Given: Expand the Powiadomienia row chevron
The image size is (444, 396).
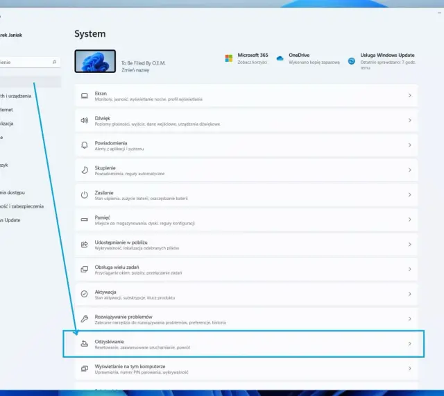Looking at the screenshot, I should coord(410,145).
